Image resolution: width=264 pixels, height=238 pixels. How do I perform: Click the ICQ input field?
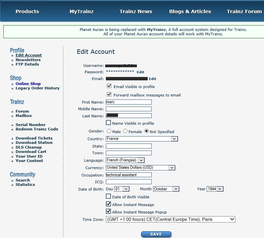(x=129, y=182)
